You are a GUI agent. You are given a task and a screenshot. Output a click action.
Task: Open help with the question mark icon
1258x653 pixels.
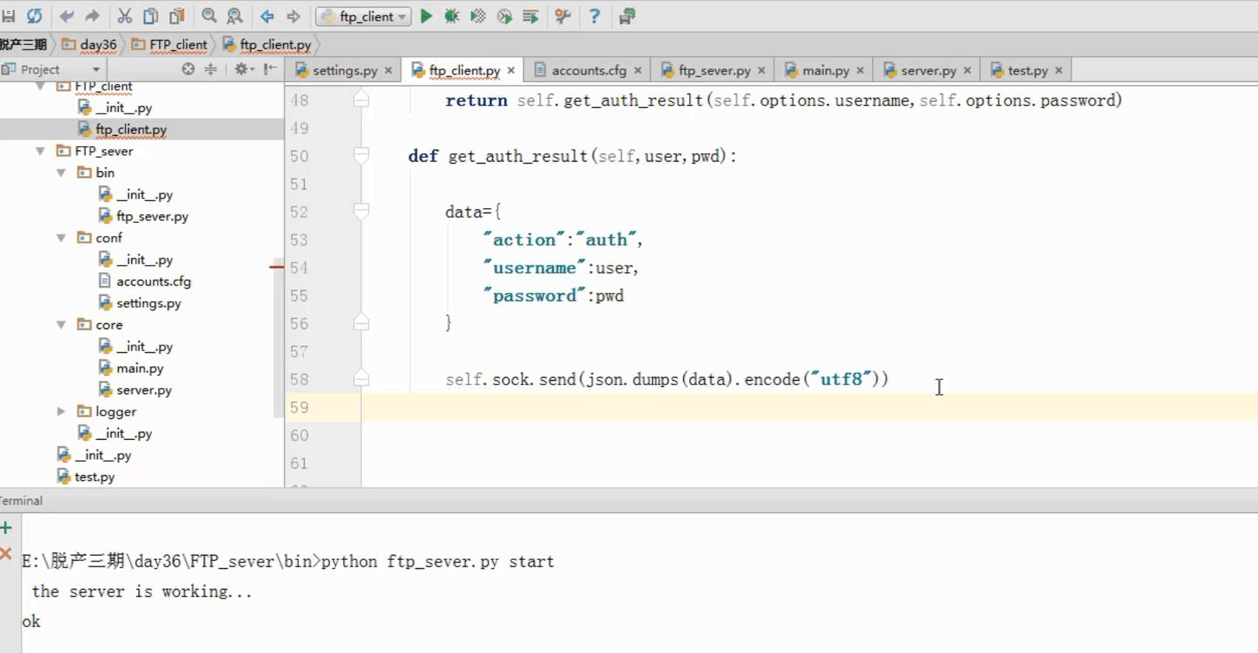pyautogui.click(x=595, y=15)
